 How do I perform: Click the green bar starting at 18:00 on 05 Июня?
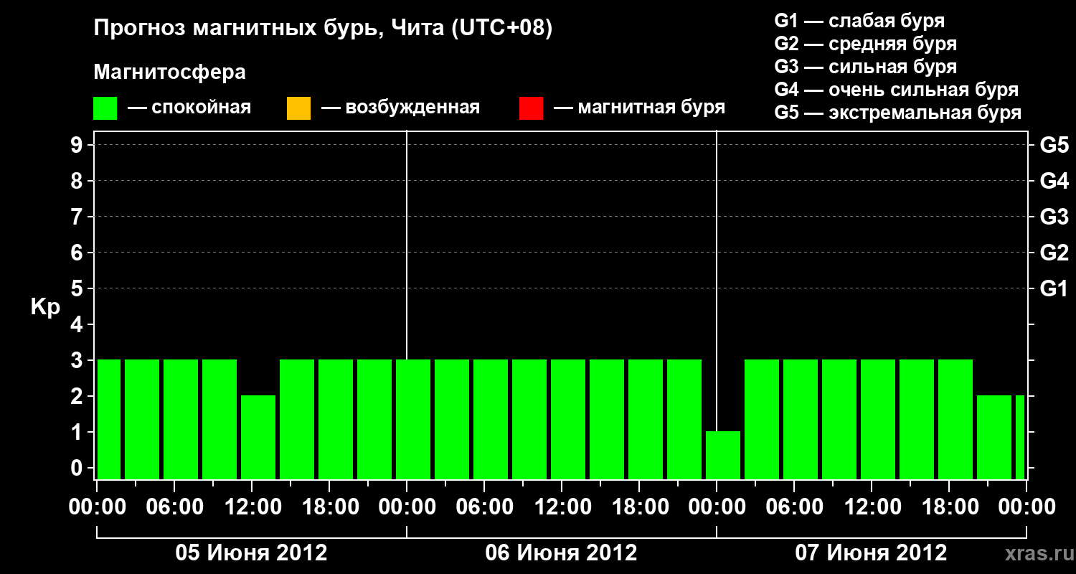click(336, 419)
